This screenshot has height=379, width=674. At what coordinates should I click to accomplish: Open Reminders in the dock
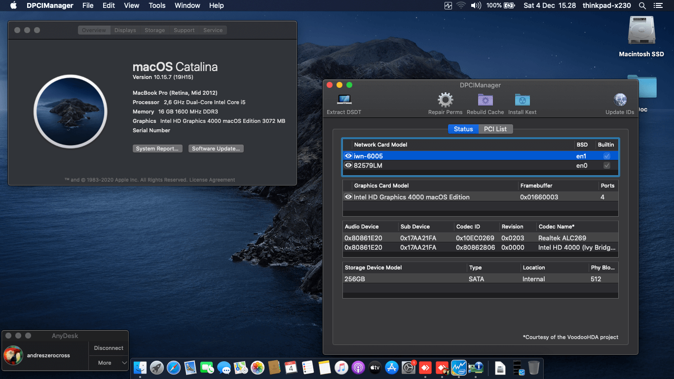click(307, 367)
